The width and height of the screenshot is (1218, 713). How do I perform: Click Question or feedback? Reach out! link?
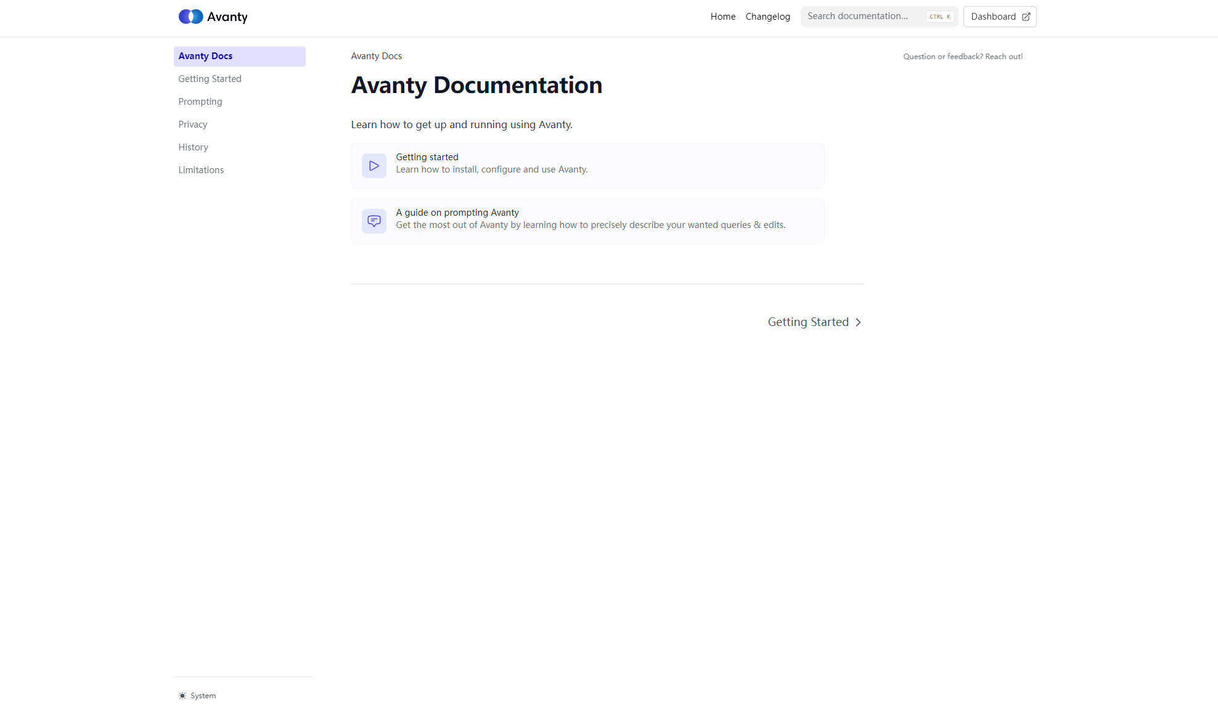962,57
